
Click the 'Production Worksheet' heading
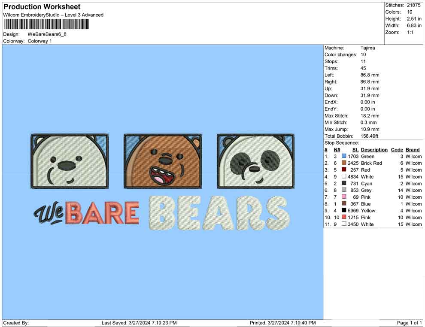tap(42, 7)
